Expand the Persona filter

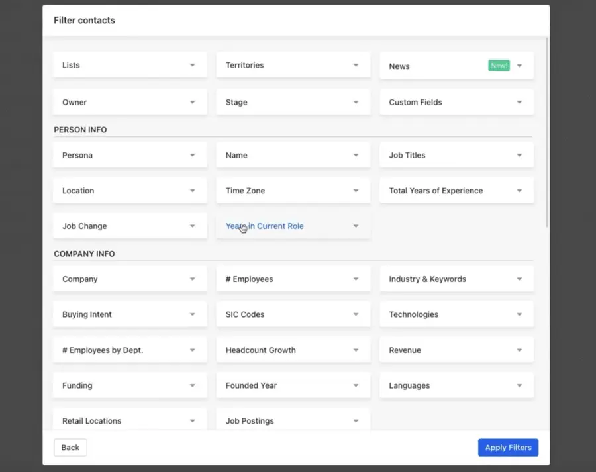tap(129, 154)
